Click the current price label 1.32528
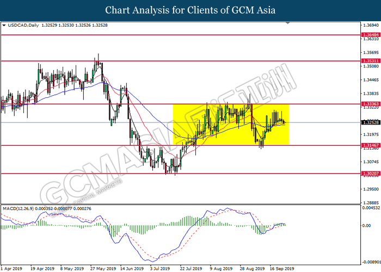The width and height of the screenshot is (381, 272). click(x=371, y=122)
